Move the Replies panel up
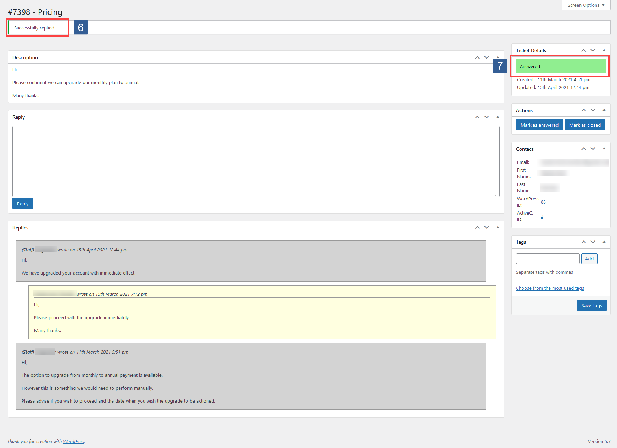Image resolution: width=617 pixels, height=448 pixels. click(x=477, y=227)
